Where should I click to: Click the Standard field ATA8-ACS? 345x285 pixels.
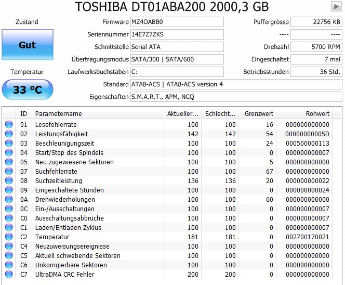pos(236,84)
